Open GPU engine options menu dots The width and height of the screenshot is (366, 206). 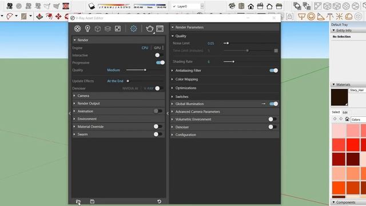point(163,47)
